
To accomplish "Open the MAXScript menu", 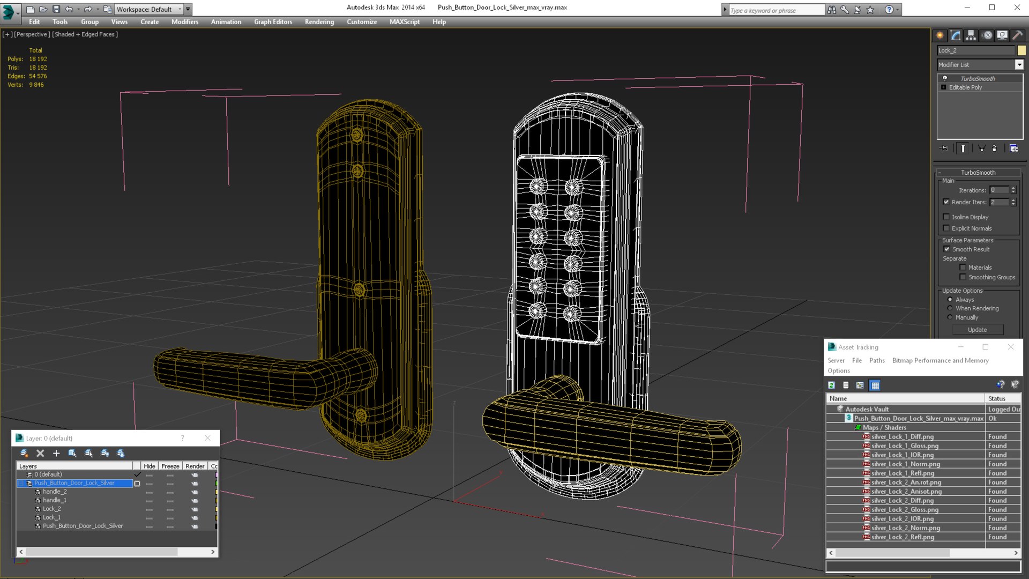I will [405, 22].
